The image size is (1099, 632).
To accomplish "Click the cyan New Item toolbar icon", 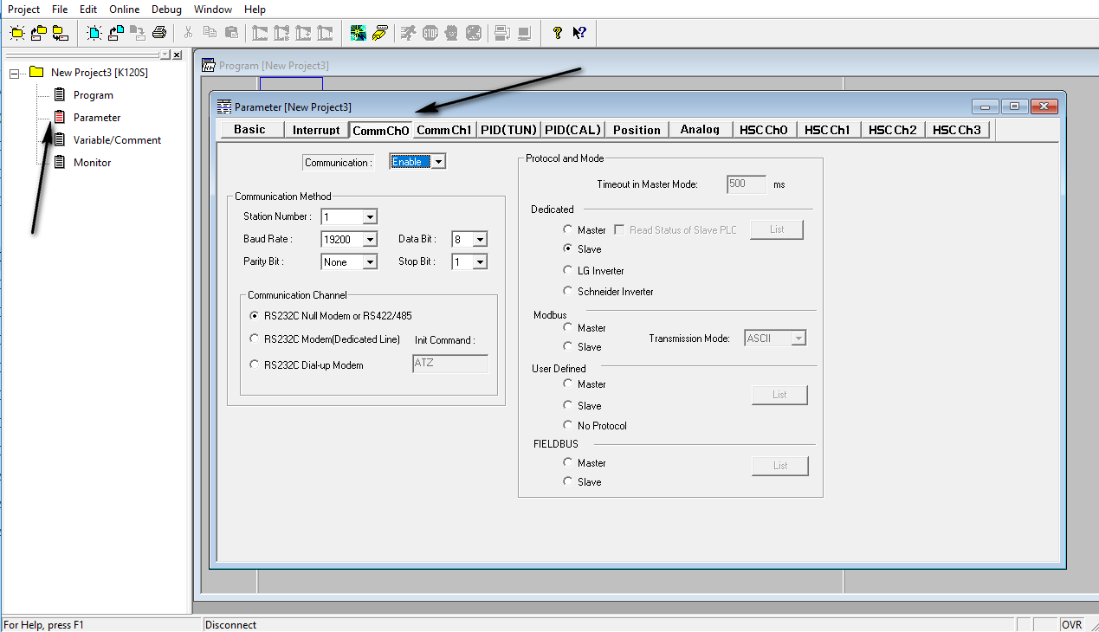I will click(94, 33).
